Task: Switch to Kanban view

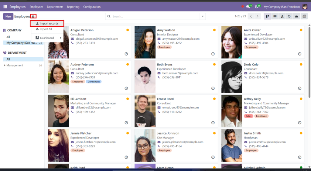Action: pyautogui.click(x=267, y=16)
